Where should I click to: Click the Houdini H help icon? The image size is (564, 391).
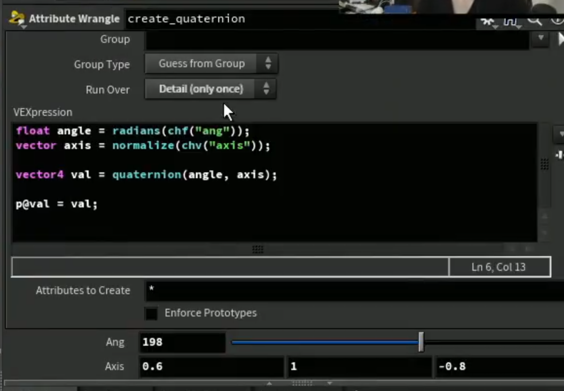click(510, 21)
